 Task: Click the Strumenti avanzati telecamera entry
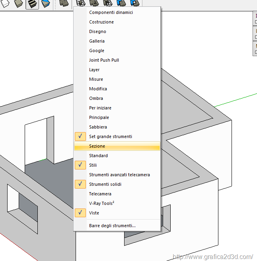click(119, 175)
